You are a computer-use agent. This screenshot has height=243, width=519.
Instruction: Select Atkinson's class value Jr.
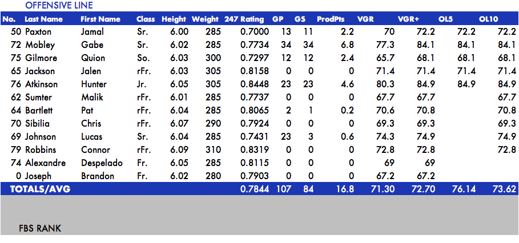[x=142, y=84]
